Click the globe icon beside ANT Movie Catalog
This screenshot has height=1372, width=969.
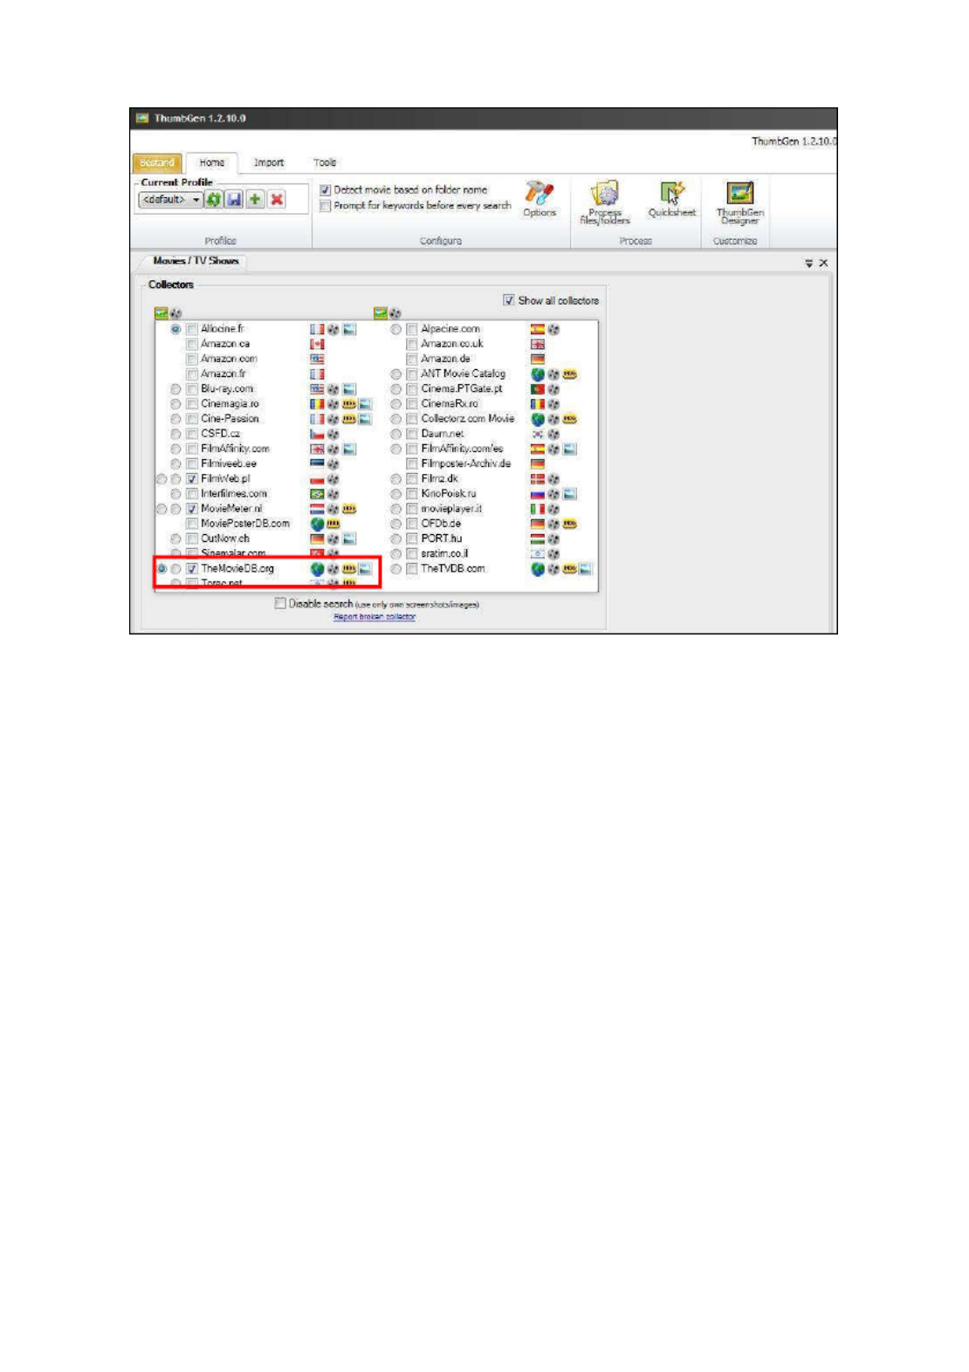[x=538, y=374]
